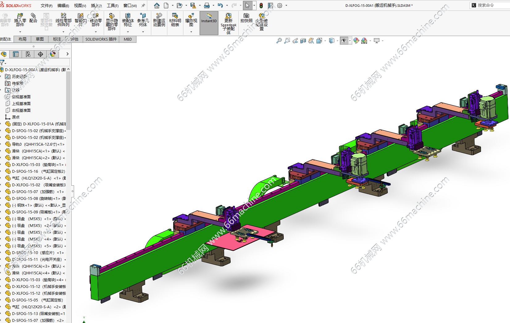Create a new document with the New icon
Viewport: 510px width, 323px height.
[x=166, y=6]
